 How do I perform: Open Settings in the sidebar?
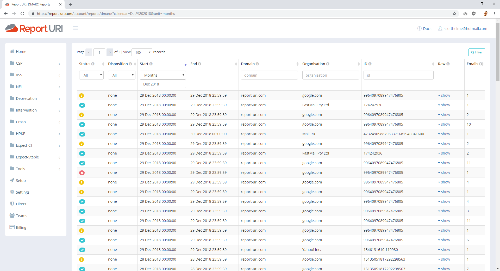(x=22, y=192)
